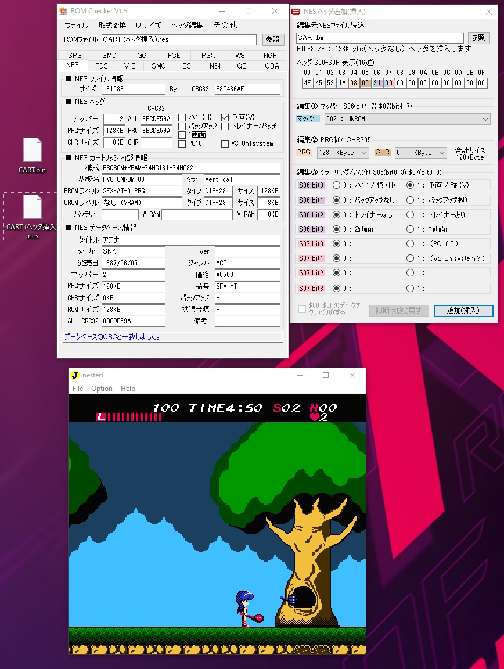Viewport: 504px width, 669px height.
Task: Switch to GG tab
Action: 142,56
